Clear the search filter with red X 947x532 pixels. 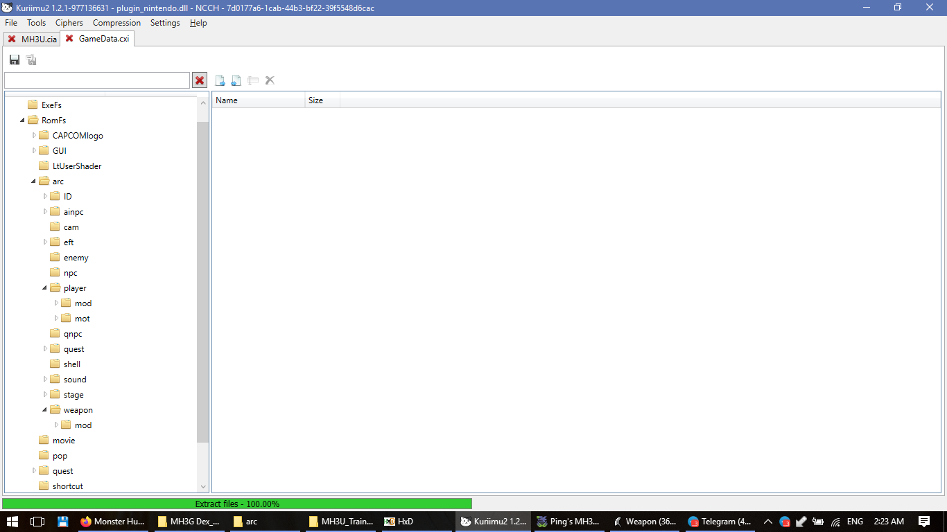200,80
